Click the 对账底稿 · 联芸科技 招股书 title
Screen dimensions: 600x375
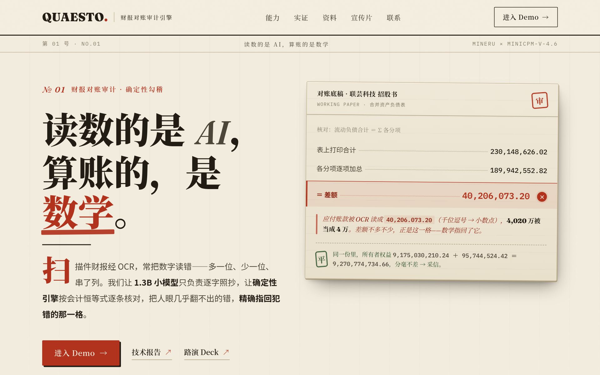pyautogui.click(x=357, y=94)
